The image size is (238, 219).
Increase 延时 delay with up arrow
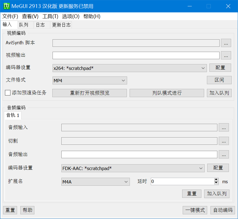(x=216, y=180)
